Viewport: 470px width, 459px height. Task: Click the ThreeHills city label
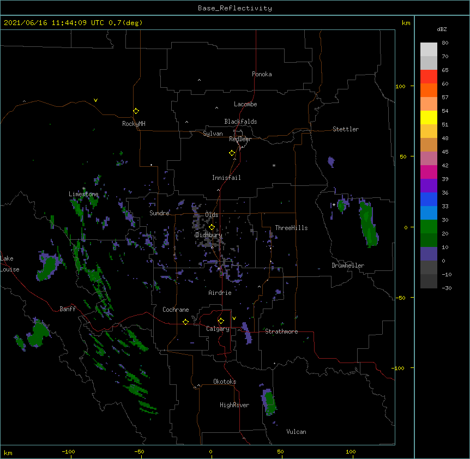tap(291, 228)
